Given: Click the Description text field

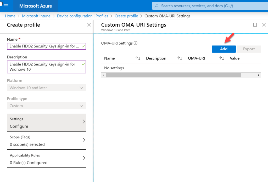Looking at the screenshot, I should pos(46,67).
